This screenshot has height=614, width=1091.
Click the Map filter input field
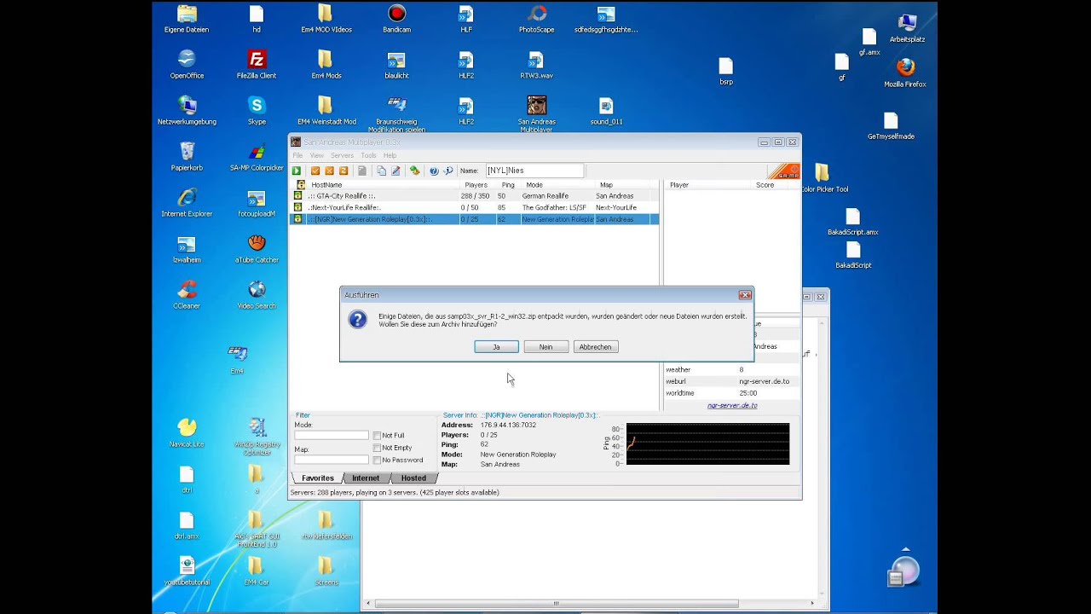pos(332,460)
